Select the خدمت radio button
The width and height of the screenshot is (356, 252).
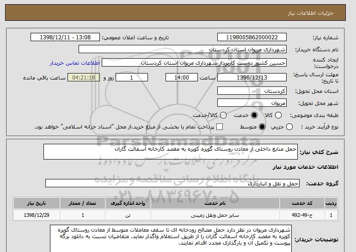point(254,115)
